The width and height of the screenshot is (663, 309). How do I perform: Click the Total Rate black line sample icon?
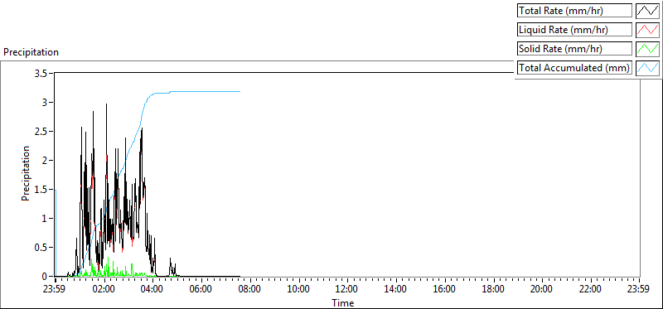click(x=647, y=11)
